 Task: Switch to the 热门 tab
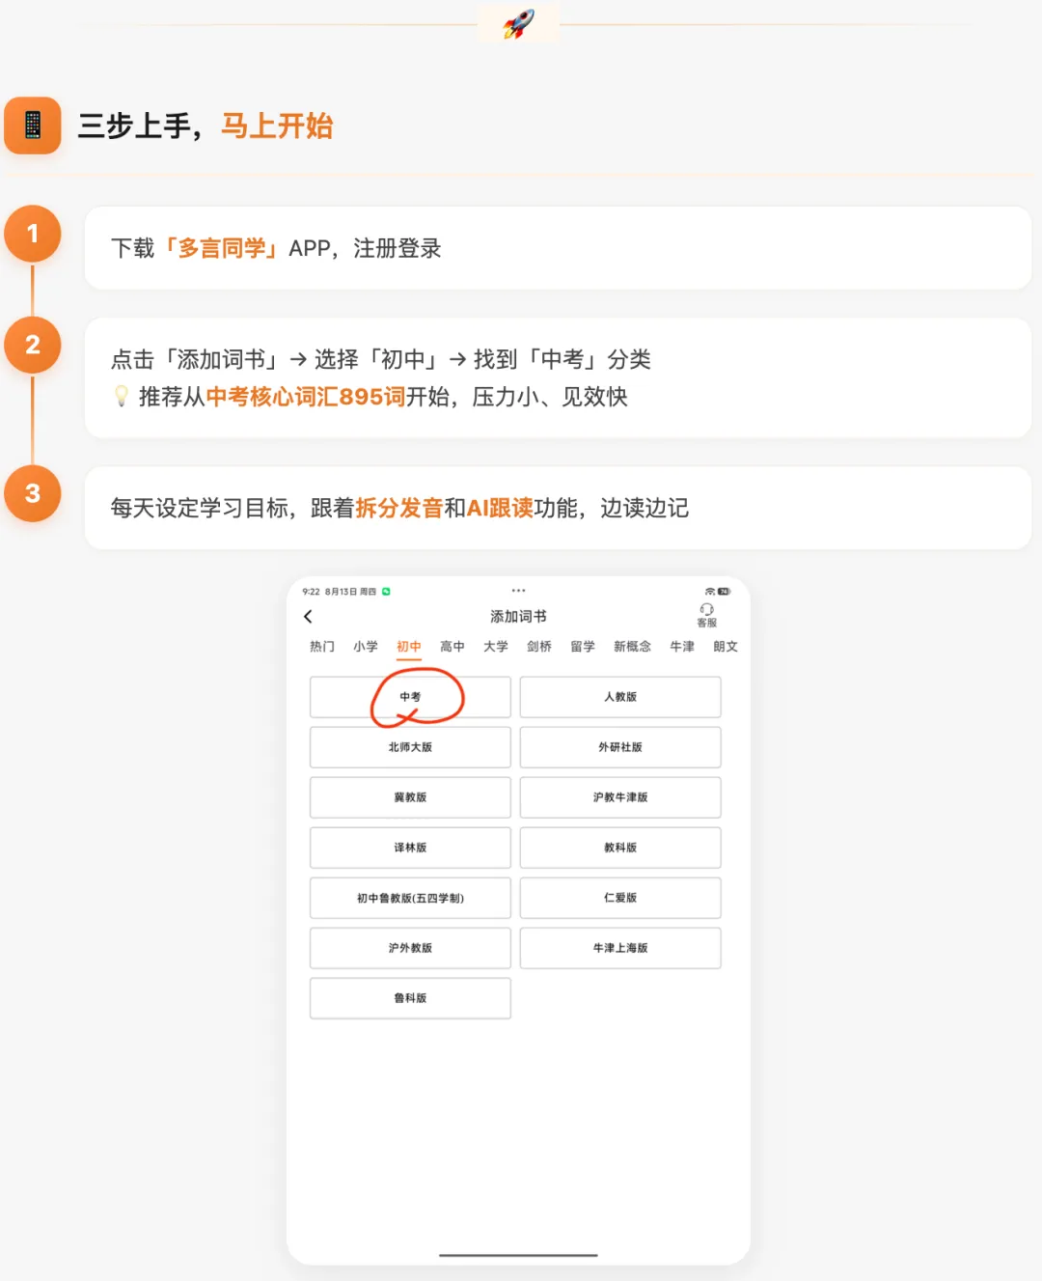(x=321, y=646)
